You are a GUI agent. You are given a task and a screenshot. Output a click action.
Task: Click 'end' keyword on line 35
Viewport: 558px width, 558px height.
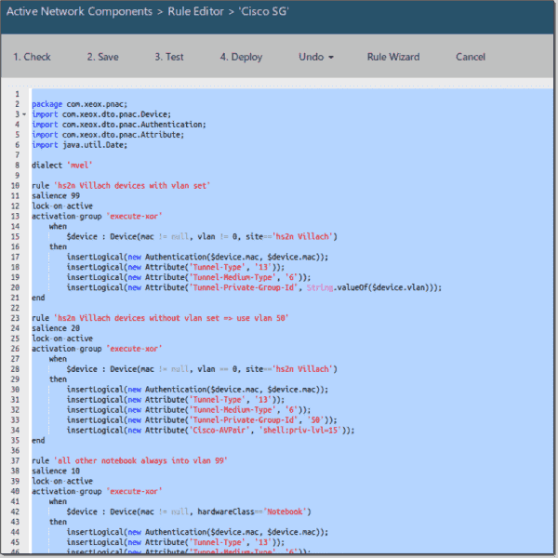(38, 441)
